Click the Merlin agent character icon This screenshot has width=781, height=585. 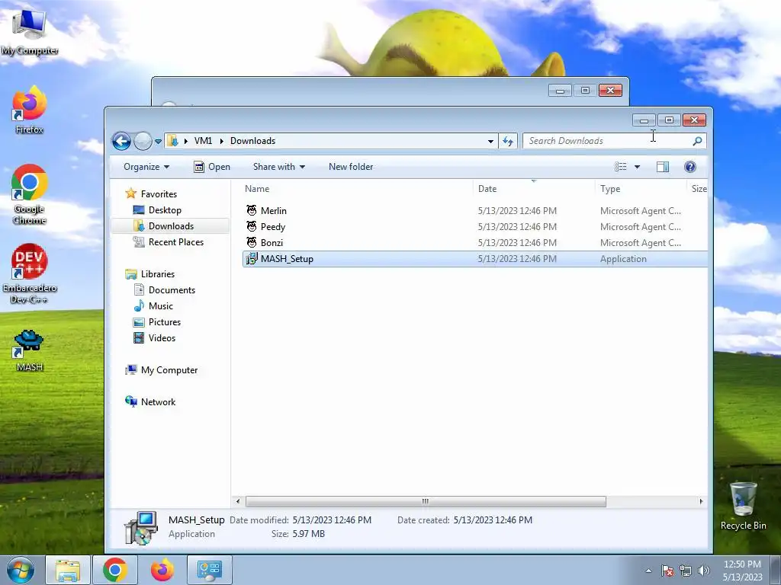click(252, 210)
